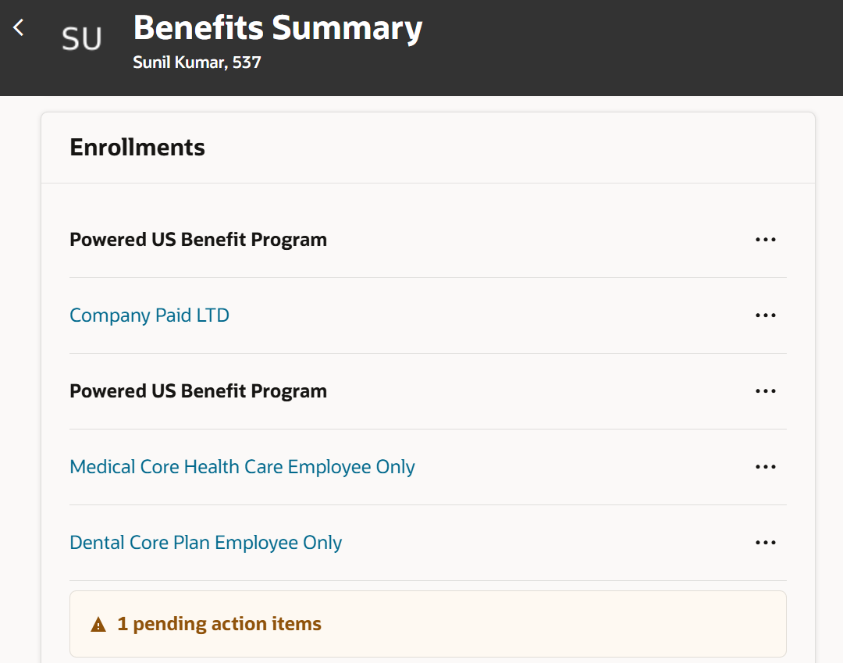Click the 1 pending action items text
This screenshot has width=843, height=663.
pos(219,624)
